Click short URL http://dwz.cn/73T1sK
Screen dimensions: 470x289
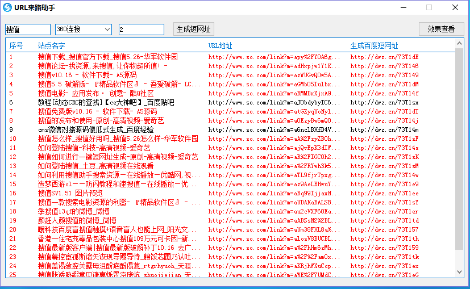tap(384, 157)
